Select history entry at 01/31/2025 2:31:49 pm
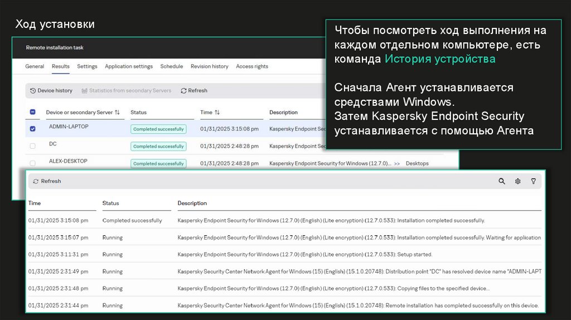This screenshot has height=320, width=571. point(285,271)
